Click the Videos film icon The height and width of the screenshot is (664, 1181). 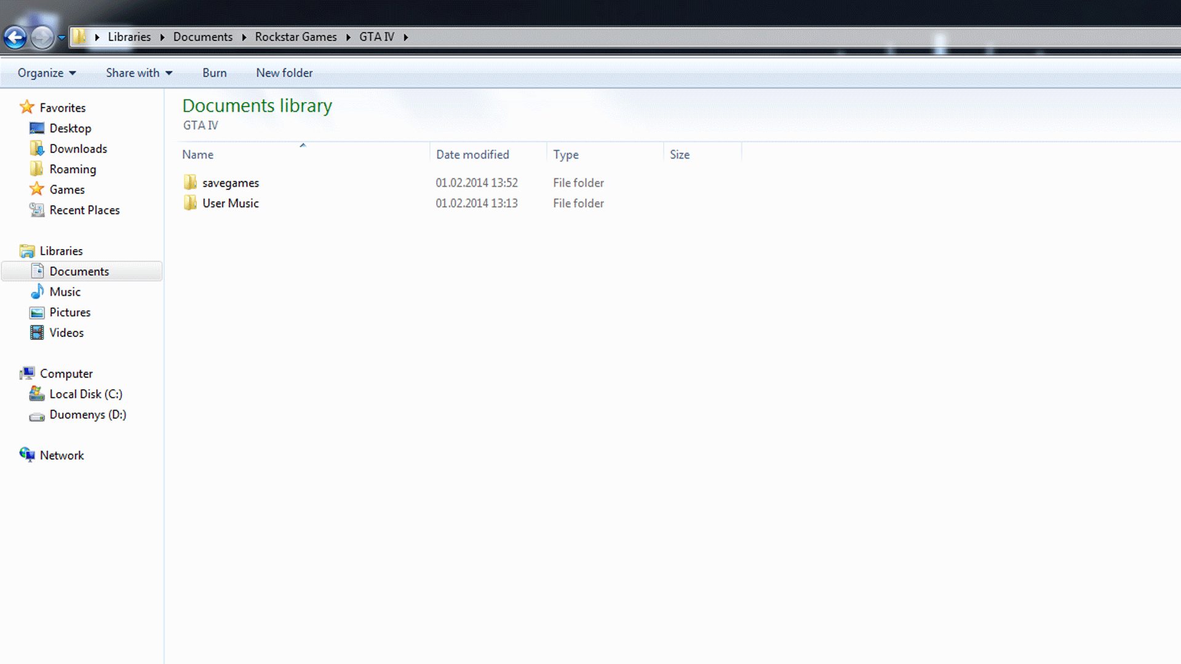click(37, 332)
